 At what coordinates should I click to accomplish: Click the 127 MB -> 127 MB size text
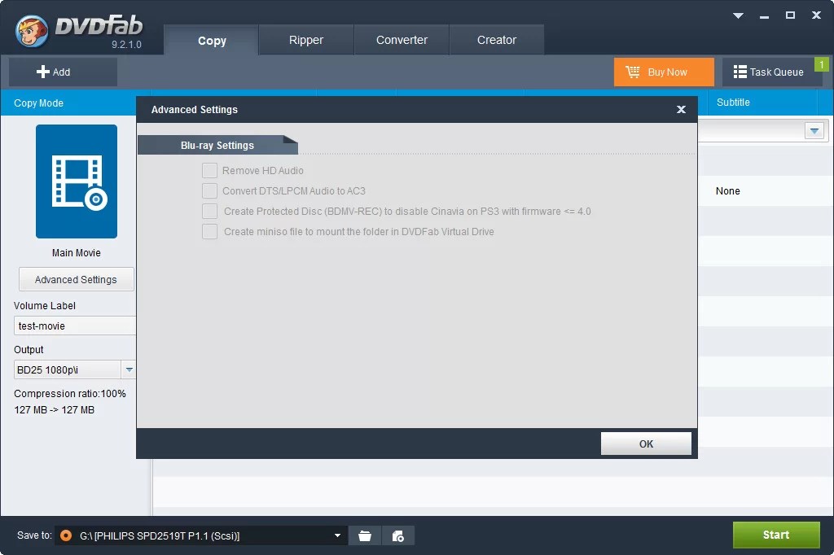click(55, 410)
